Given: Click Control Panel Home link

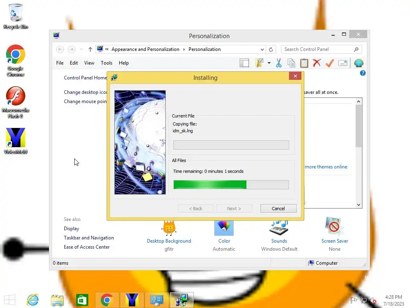Looking at the screenshot, I should click(x=85, y=78).
